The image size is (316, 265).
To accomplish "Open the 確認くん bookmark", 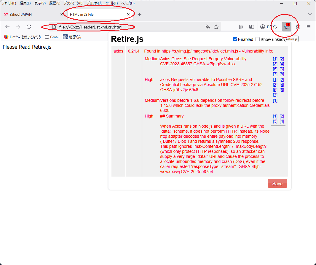I will pos(72,37).
